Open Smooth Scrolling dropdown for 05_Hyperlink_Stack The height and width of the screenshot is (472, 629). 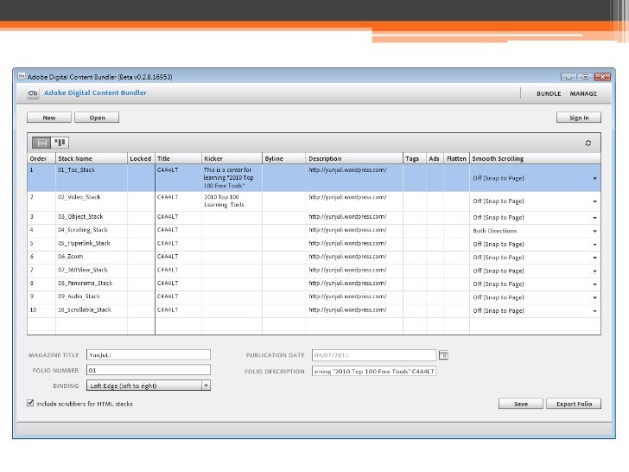tap(595, 245)
